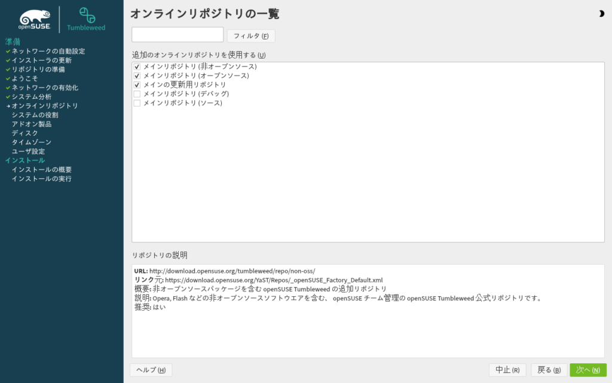Uncheck メインリポジトリ (非オープンソース) checkbox

tap(137, 67)
